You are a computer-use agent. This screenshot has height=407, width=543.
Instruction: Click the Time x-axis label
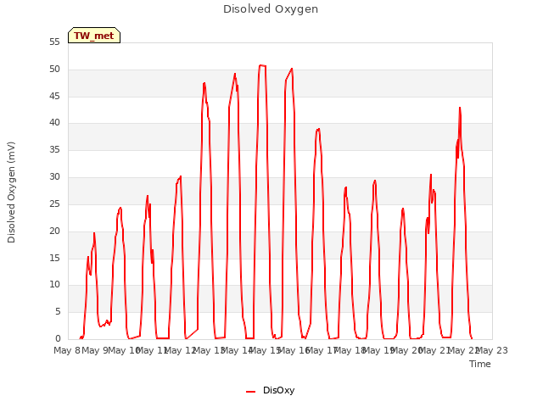[x=480, y=364]
